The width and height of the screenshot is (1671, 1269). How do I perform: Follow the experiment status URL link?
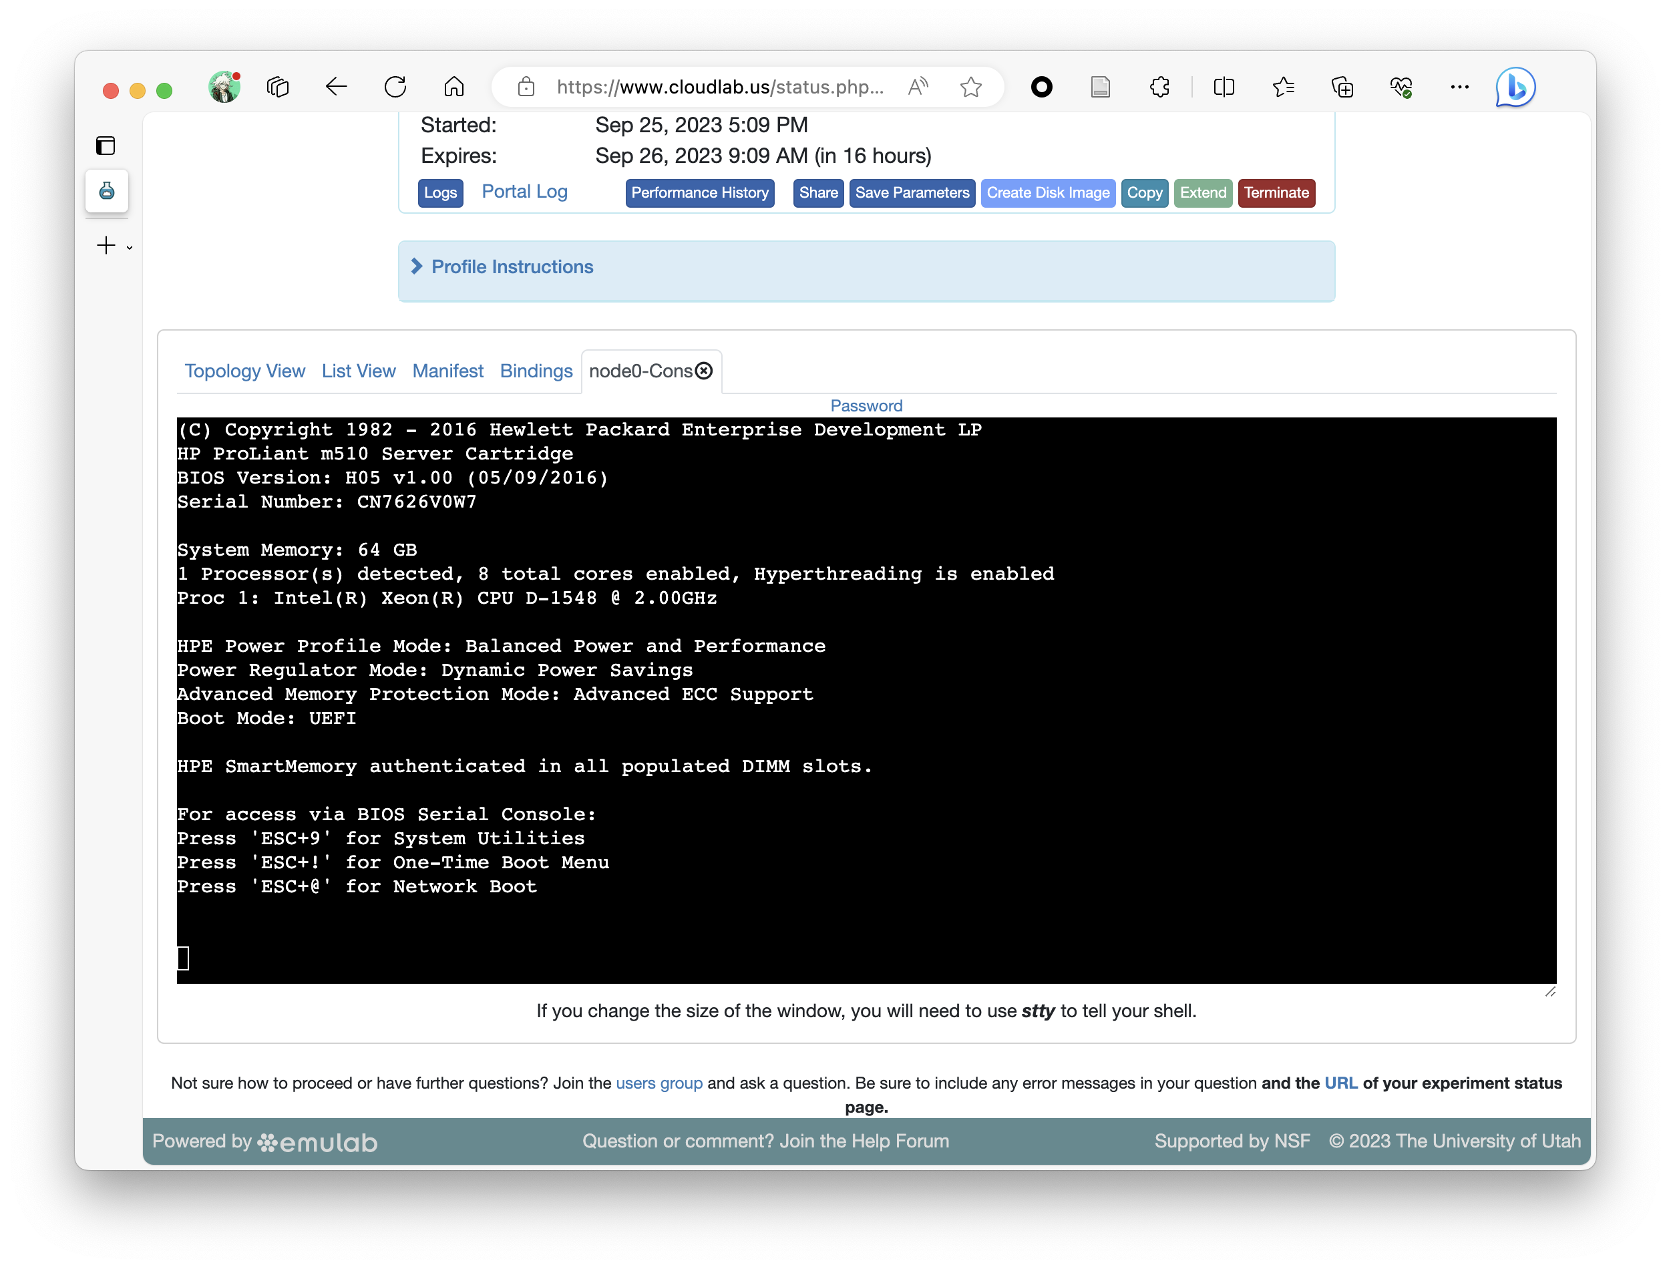click(x=1341, y=1083)
